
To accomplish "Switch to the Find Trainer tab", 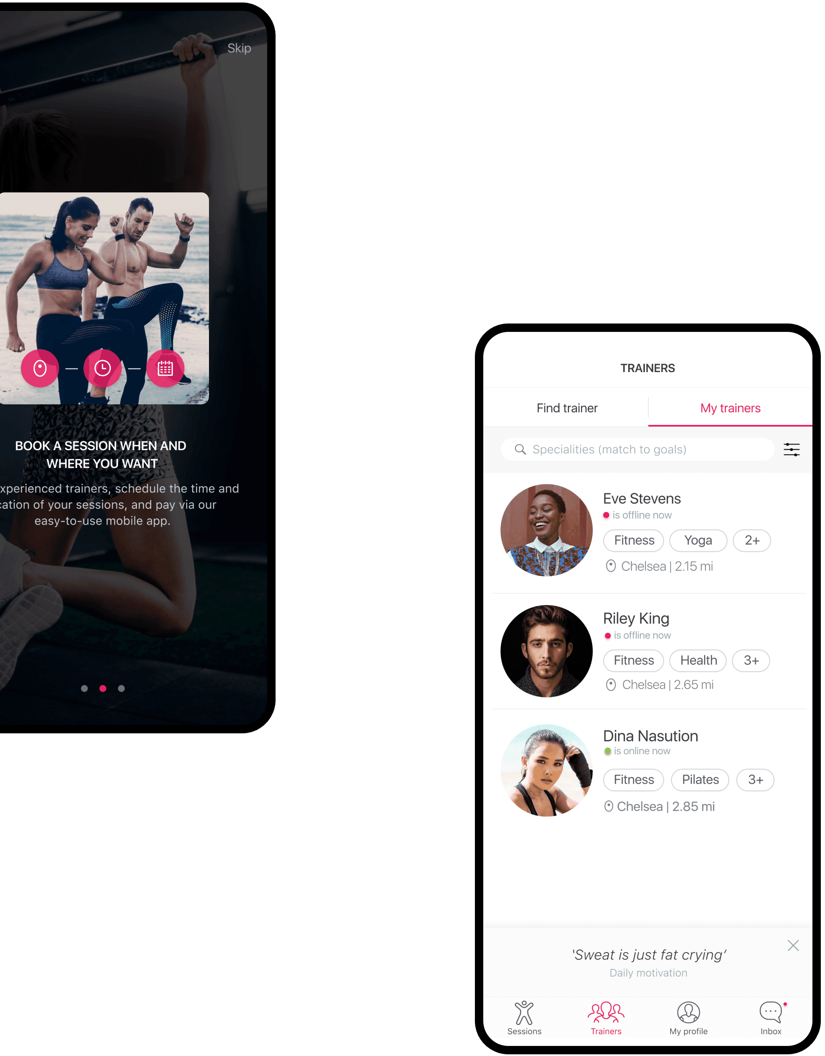I will pos(567,407).
